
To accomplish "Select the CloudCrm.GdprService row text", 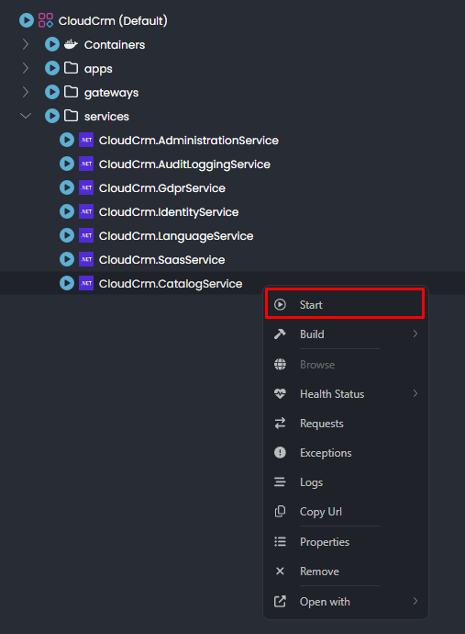I will tap(161, 188).
